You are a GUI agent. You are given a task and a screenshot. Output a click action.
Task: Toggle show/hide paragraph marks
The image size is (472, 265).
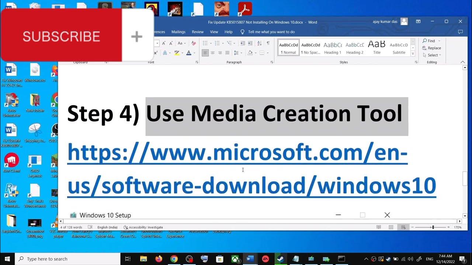268,43
